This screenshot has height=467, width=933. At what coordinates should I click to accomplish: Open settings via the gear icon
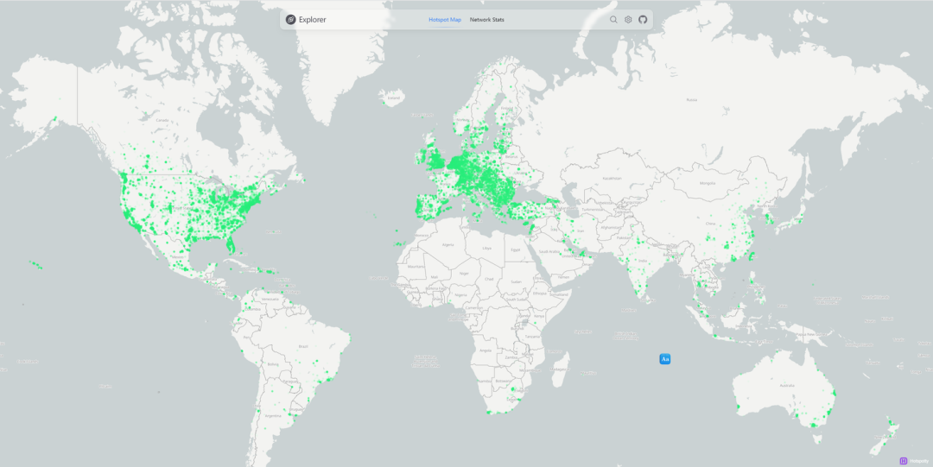628,20
